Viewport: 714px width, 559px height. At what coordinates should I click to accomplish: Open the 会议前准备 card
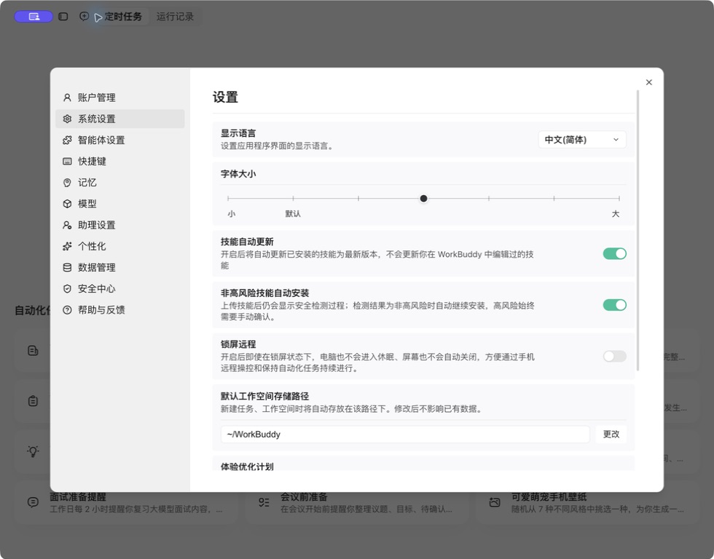point(358,502)
